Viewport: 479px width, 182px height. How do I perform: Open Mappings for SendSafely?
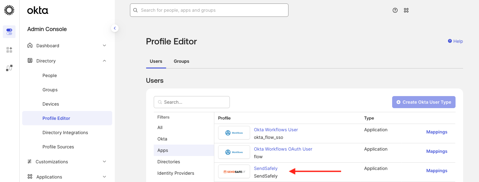tap(437, 171)
